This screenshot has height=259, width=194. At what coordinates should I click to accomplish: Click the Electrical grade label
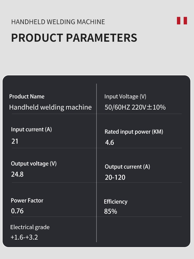(x=30, y=227)
